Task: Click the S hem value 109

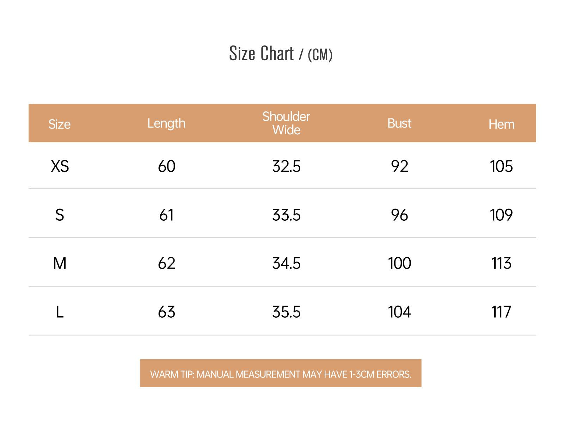Action: point(501,215)
